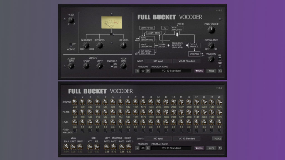Click ANALYSIS knob for band 1
Viewport: 285px width, 160px height.
pyautogui.click(x=75, y=102)
